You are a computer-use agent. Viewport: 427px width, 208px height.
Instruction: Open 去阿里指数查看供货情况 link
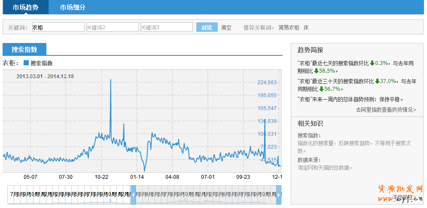pyautogui.click(x=386, y=110)
